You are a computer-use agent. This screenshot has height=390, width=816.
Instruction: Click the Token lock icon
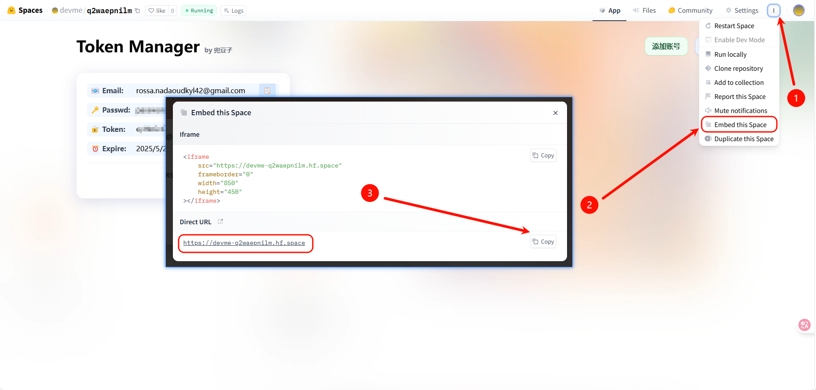pos(95,129)
